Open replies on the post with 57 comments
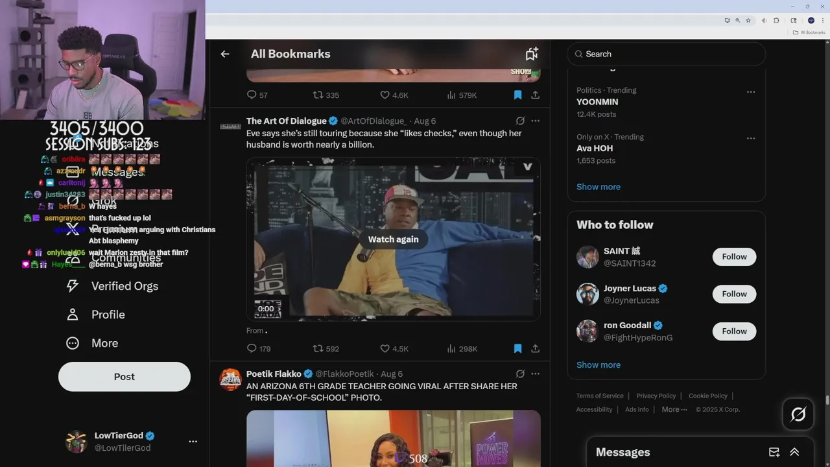 (x=257, y=95)
